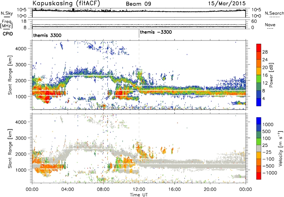Click the Power panel 'Slant Range [km]' axis label
Viewport: 284px width, 197px height.
tap(10, 75)
